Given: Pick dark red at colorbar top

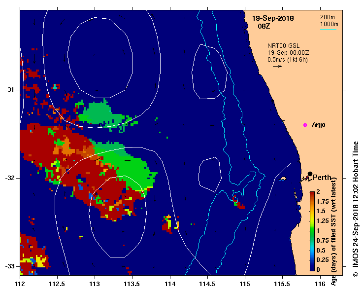Looking at the screenshot, I should point(312,194).
